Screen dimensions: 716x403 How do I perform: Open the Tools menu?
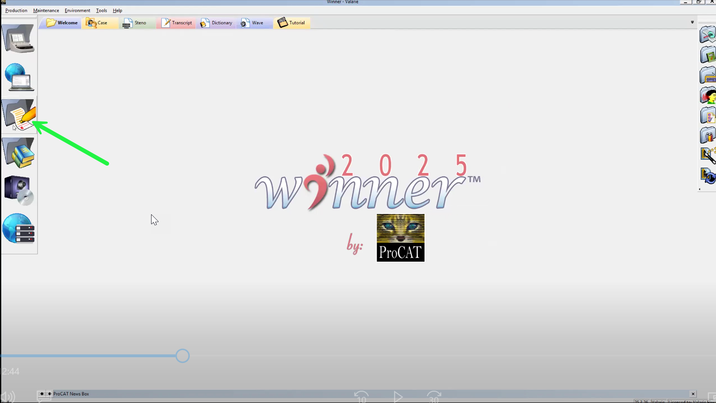[101, 11]
